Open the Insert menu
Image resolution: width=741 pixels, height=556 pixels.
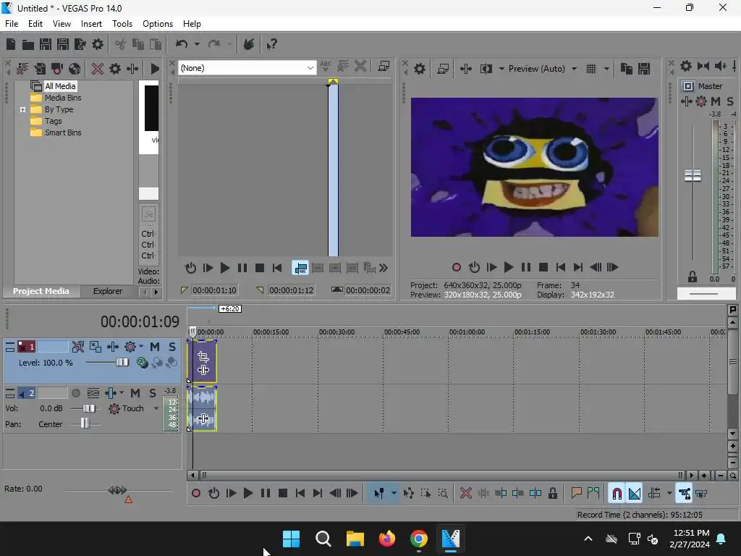(91, 24)
